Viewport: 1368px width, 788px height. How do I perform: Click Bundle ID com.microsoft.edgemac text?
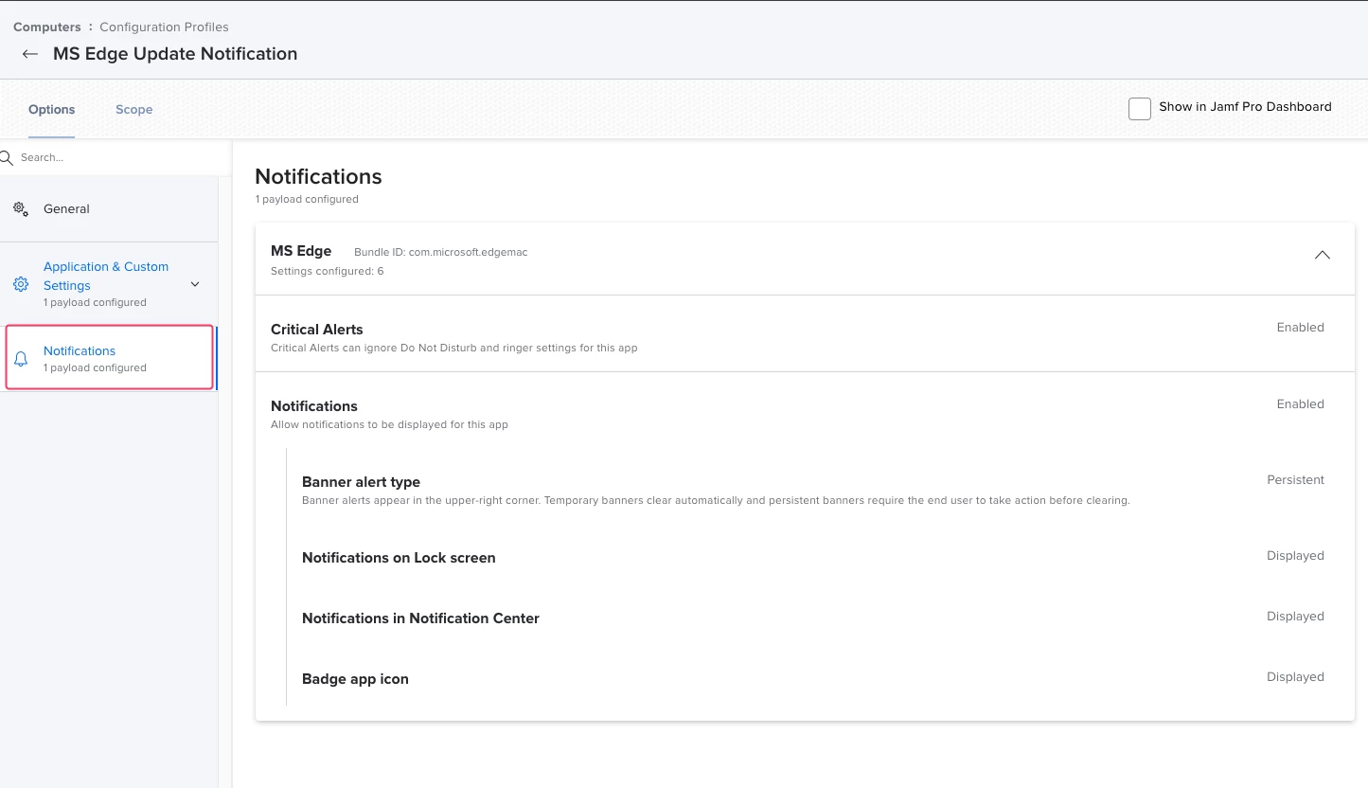[441, 252]
